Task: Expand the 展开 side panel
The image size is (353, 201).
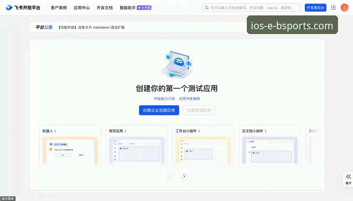Action: (x=348, y=179)
